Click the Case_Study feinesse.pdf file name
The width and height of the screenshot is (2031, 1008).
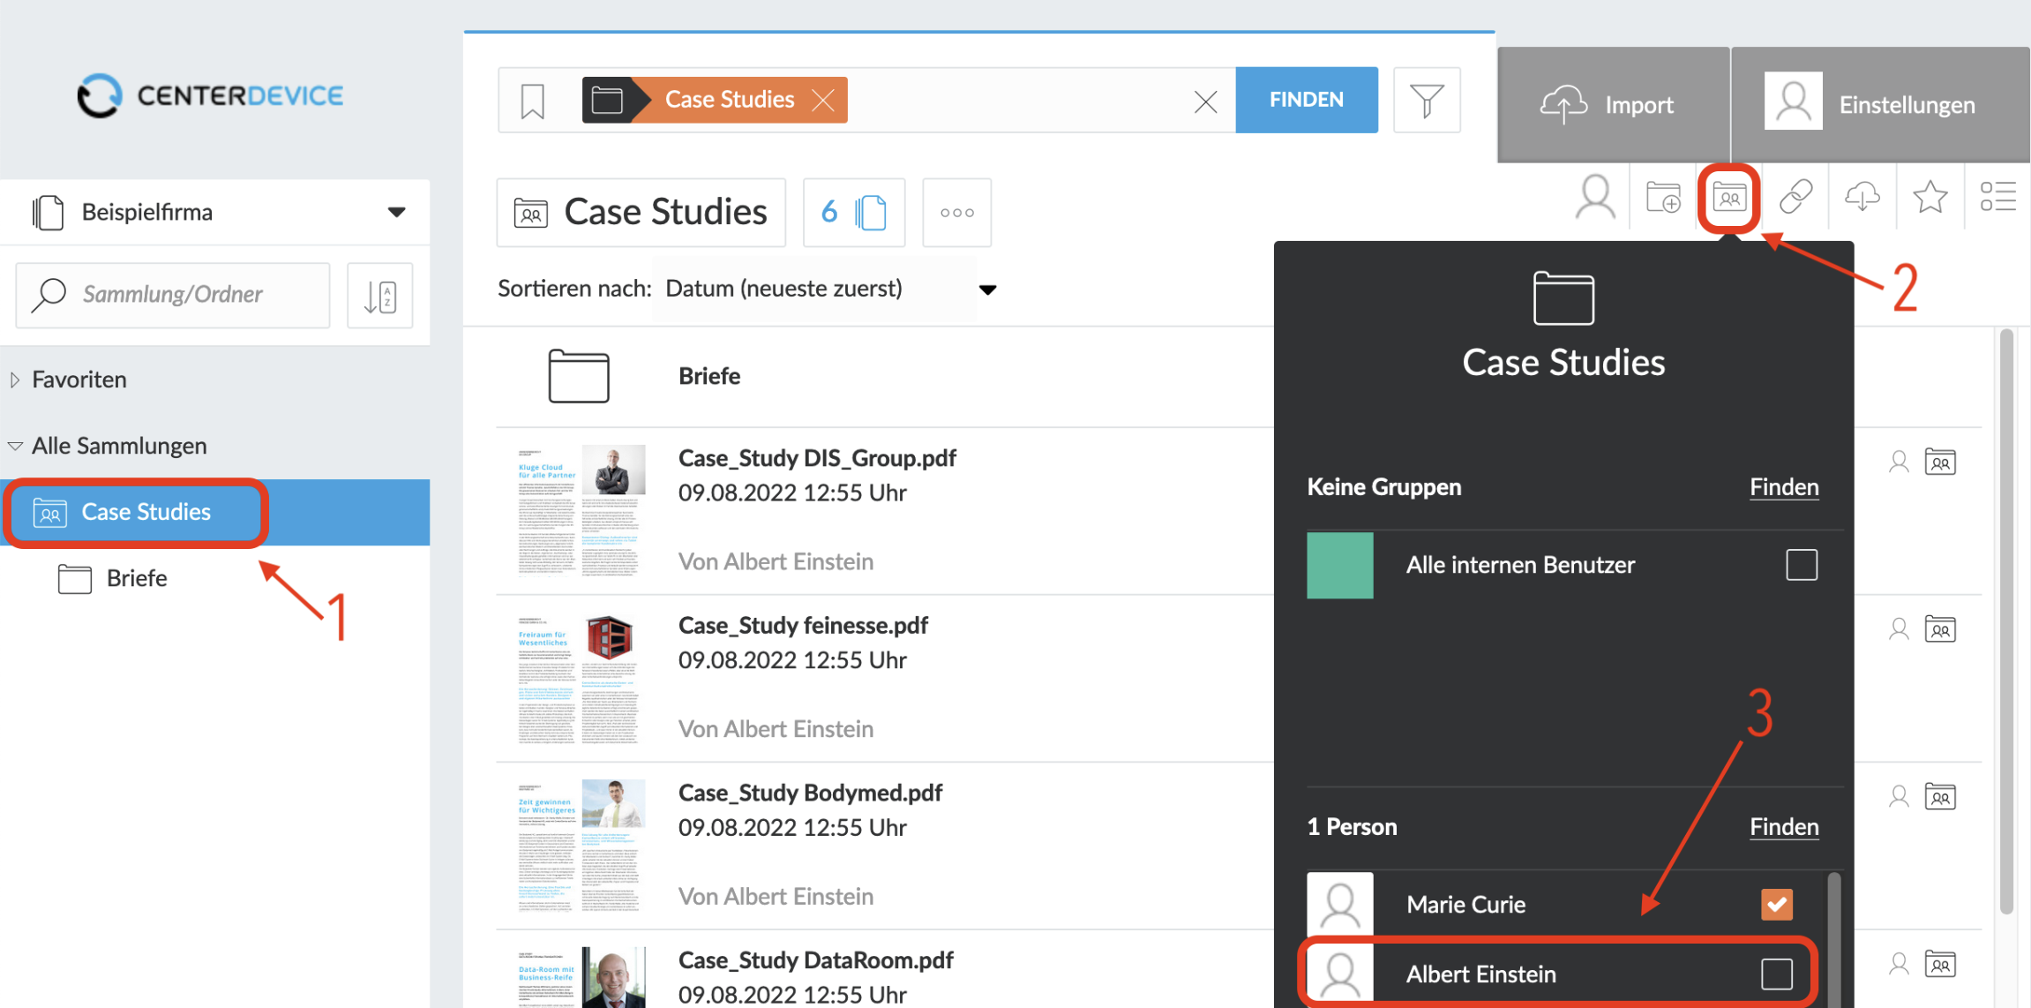(x=803, y=626)
